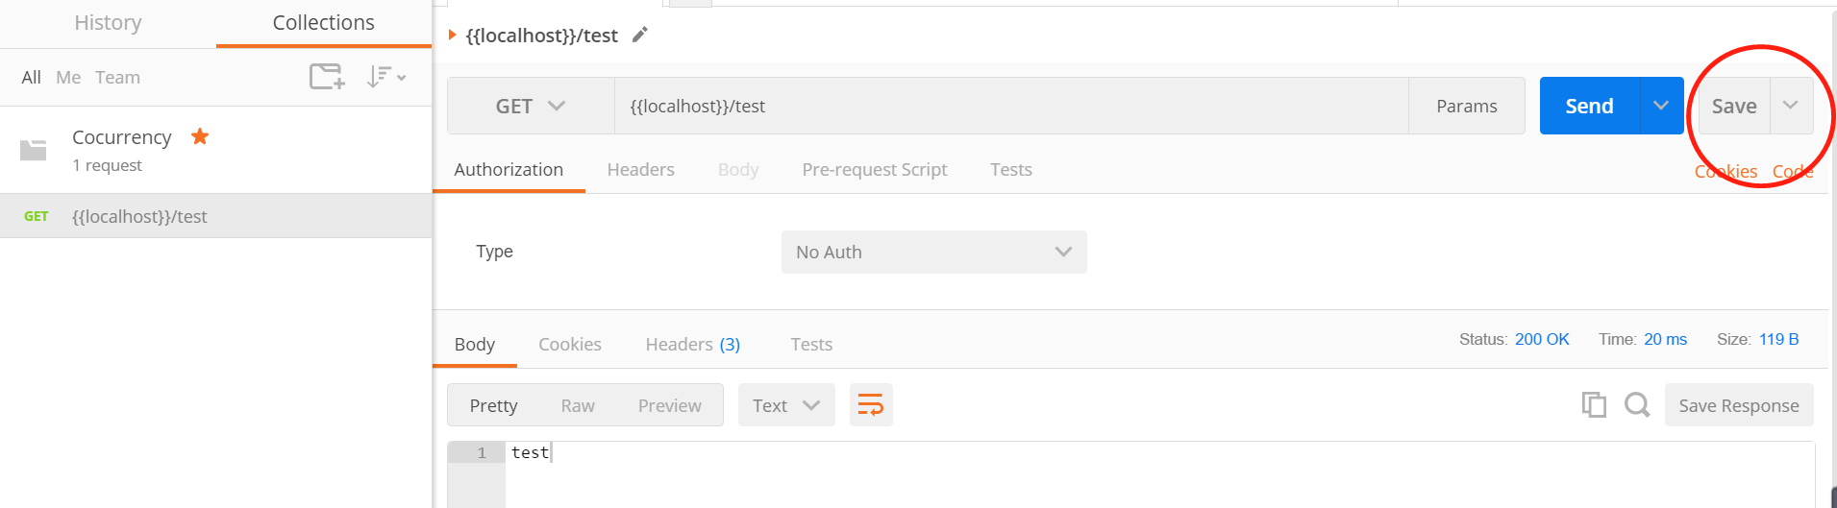
Task: Open the Send options arrow
Action: click(x=1661, y=106)
